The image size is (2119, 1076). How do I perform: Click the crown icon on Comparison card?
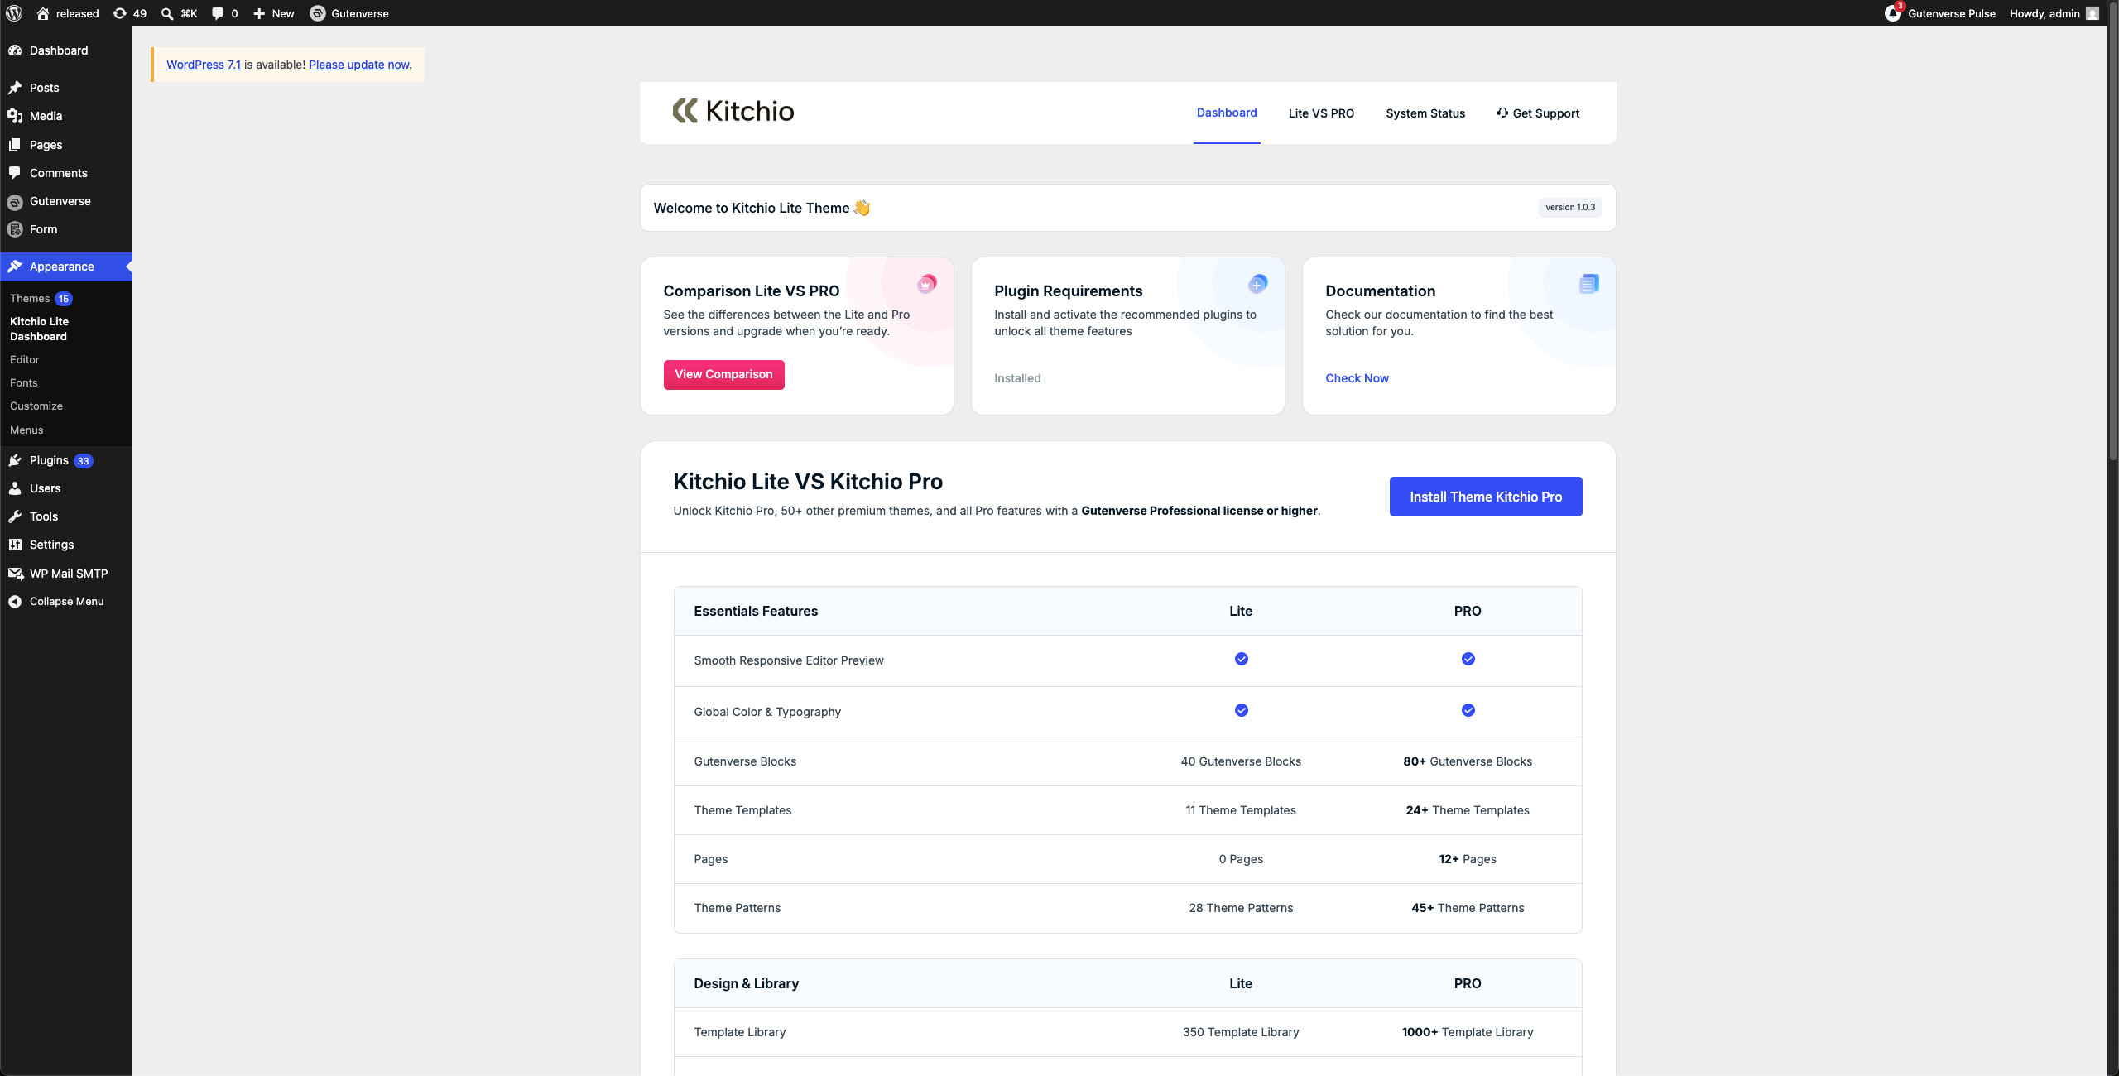[x=926, y=284]
